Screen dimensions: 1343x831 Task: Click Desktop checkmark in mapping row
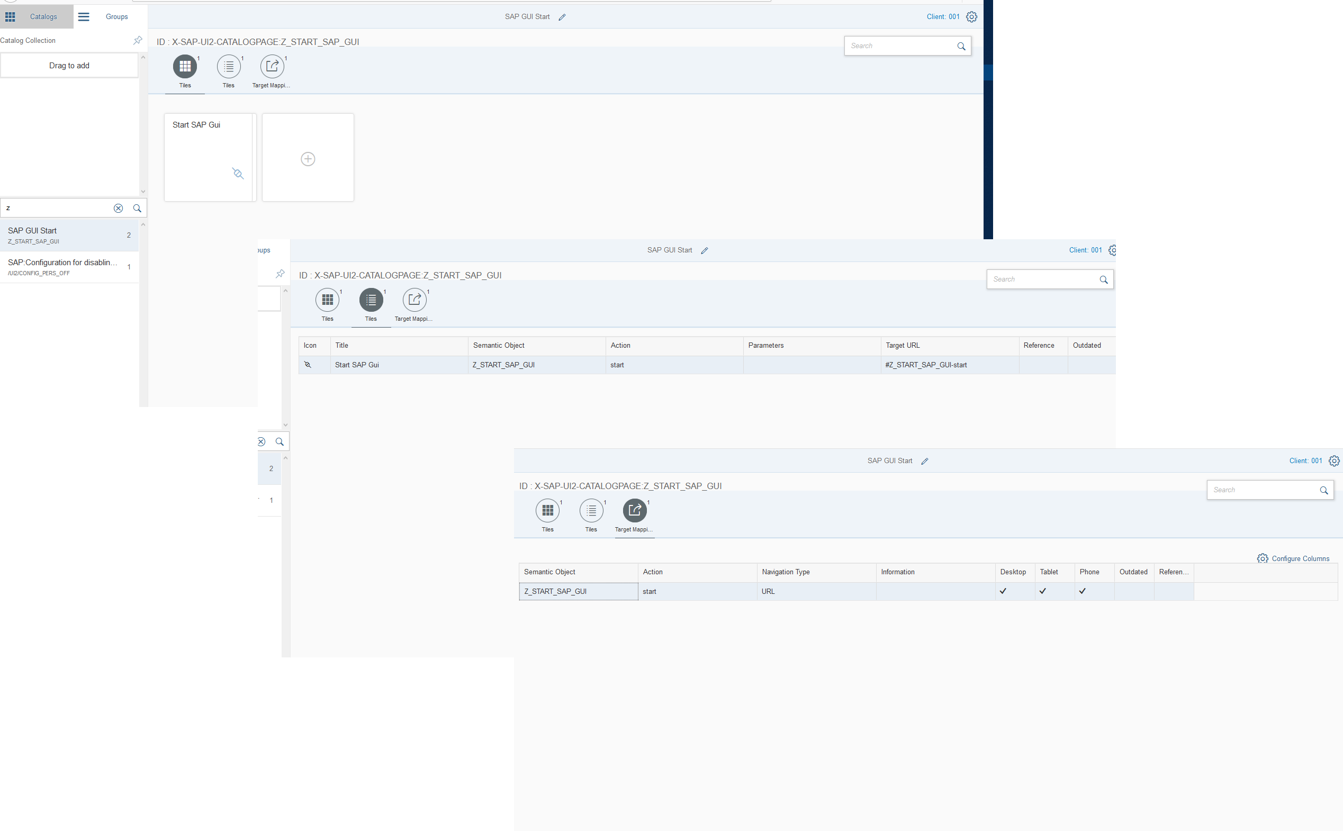tap(1003, 591)
